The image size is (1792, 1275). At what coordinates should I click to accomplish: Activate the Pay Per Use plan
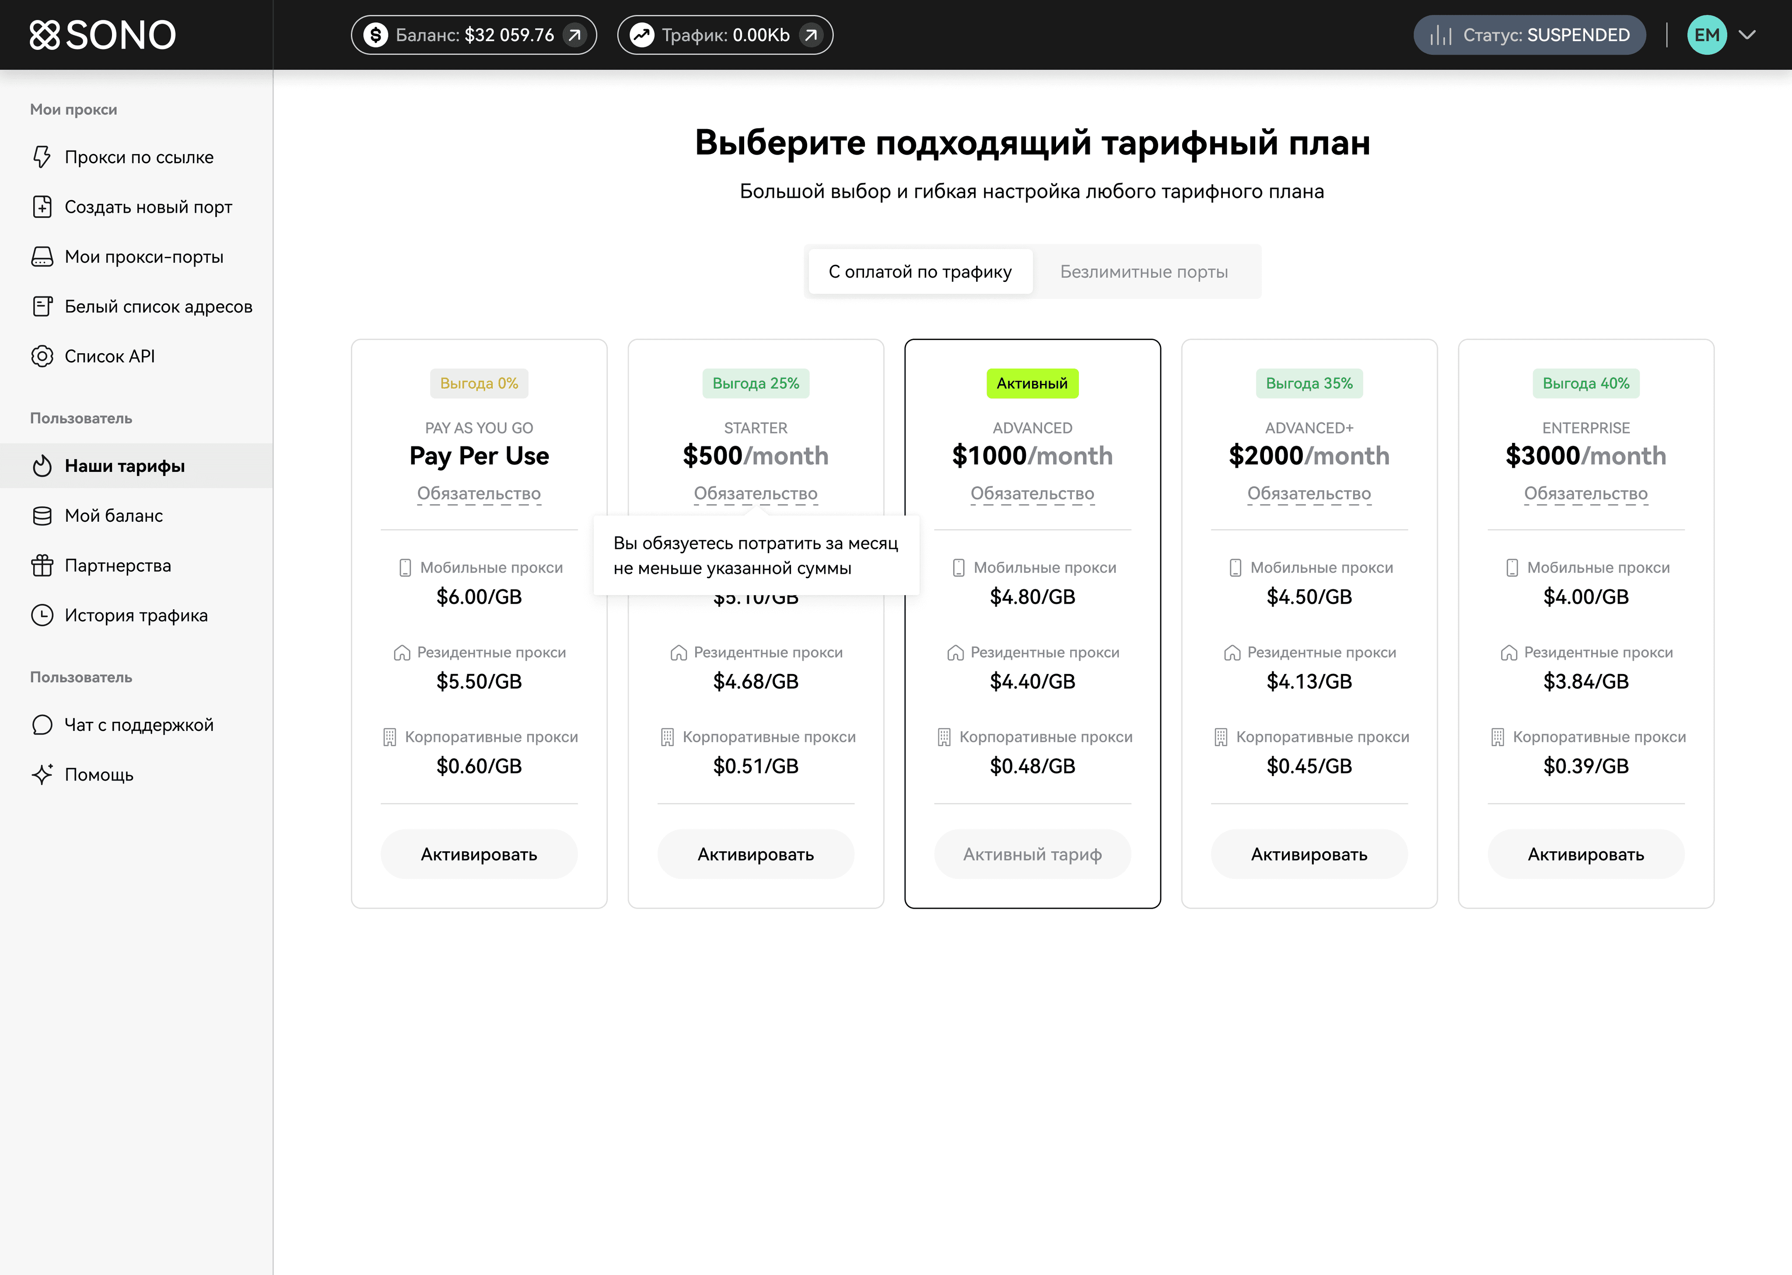point(479,854)
